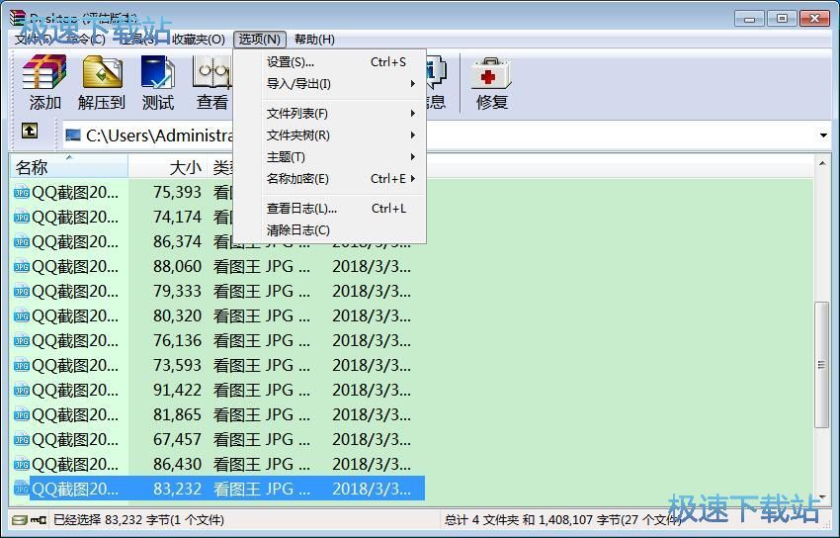This screenshot has height=538, width=840.
Task: Click the status text 总计 4 文件夹 和 1,408,107 字节
Action: tap(562, 520)
